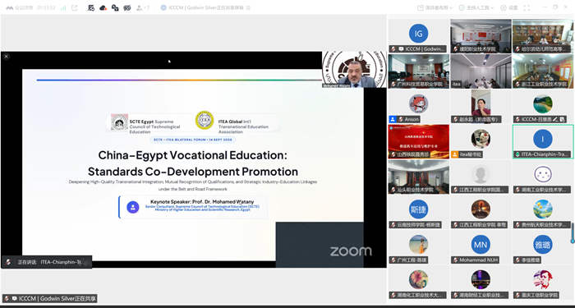The height and width of the screenshot is (308, 575).
Task: Open the 主持人工具 host tools dropdown
Action: click(476, 7)
